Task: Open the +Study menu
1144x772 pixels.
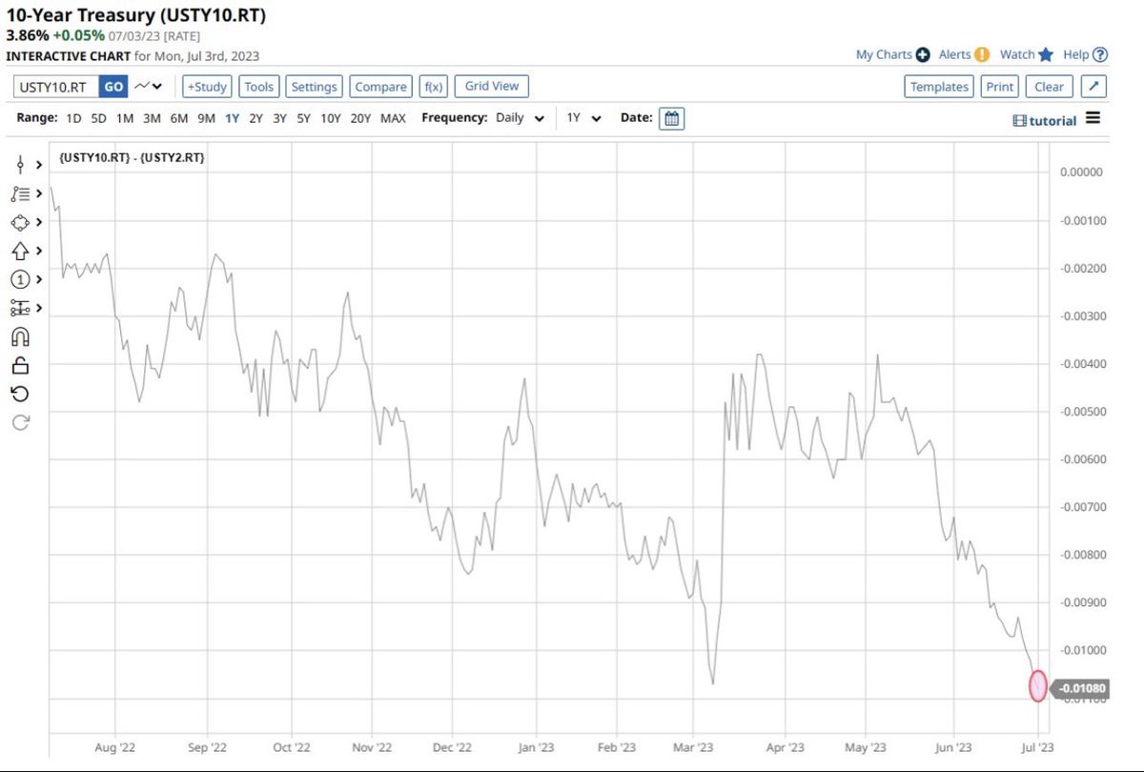Action: [206, 87]
